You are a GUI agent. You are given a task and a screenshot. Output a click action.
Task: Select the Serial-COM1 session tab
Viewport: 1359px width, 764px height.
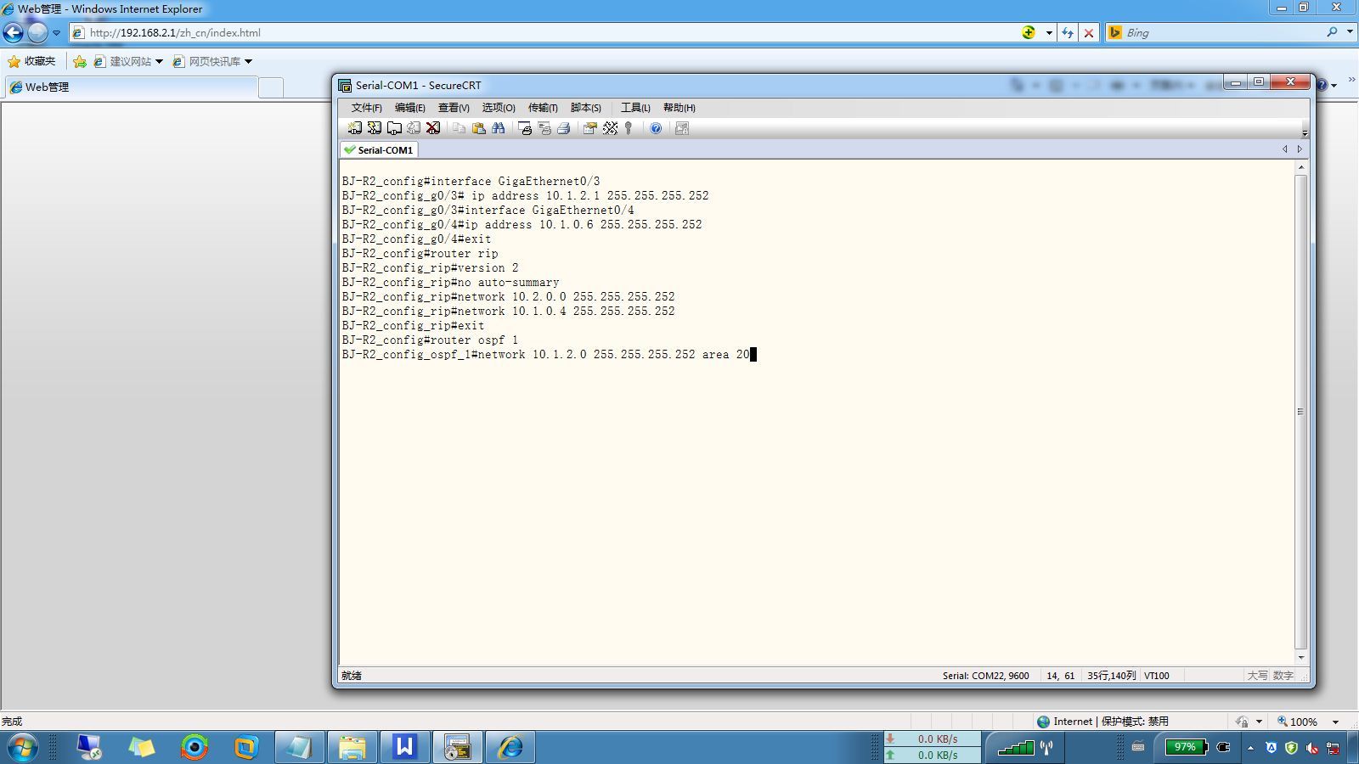coord(379,150)
